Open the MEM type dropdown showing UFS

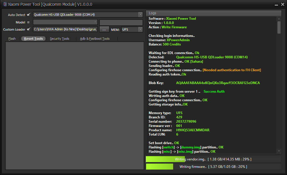(x=140, y=29)
